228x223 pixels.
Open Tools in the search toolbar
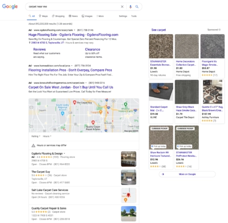click(x=134, y=16)
